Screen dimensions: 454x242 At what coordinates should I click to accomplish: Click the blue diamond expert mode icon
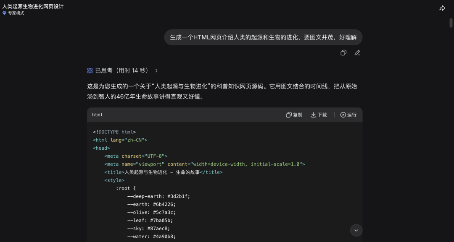[5, 13]
